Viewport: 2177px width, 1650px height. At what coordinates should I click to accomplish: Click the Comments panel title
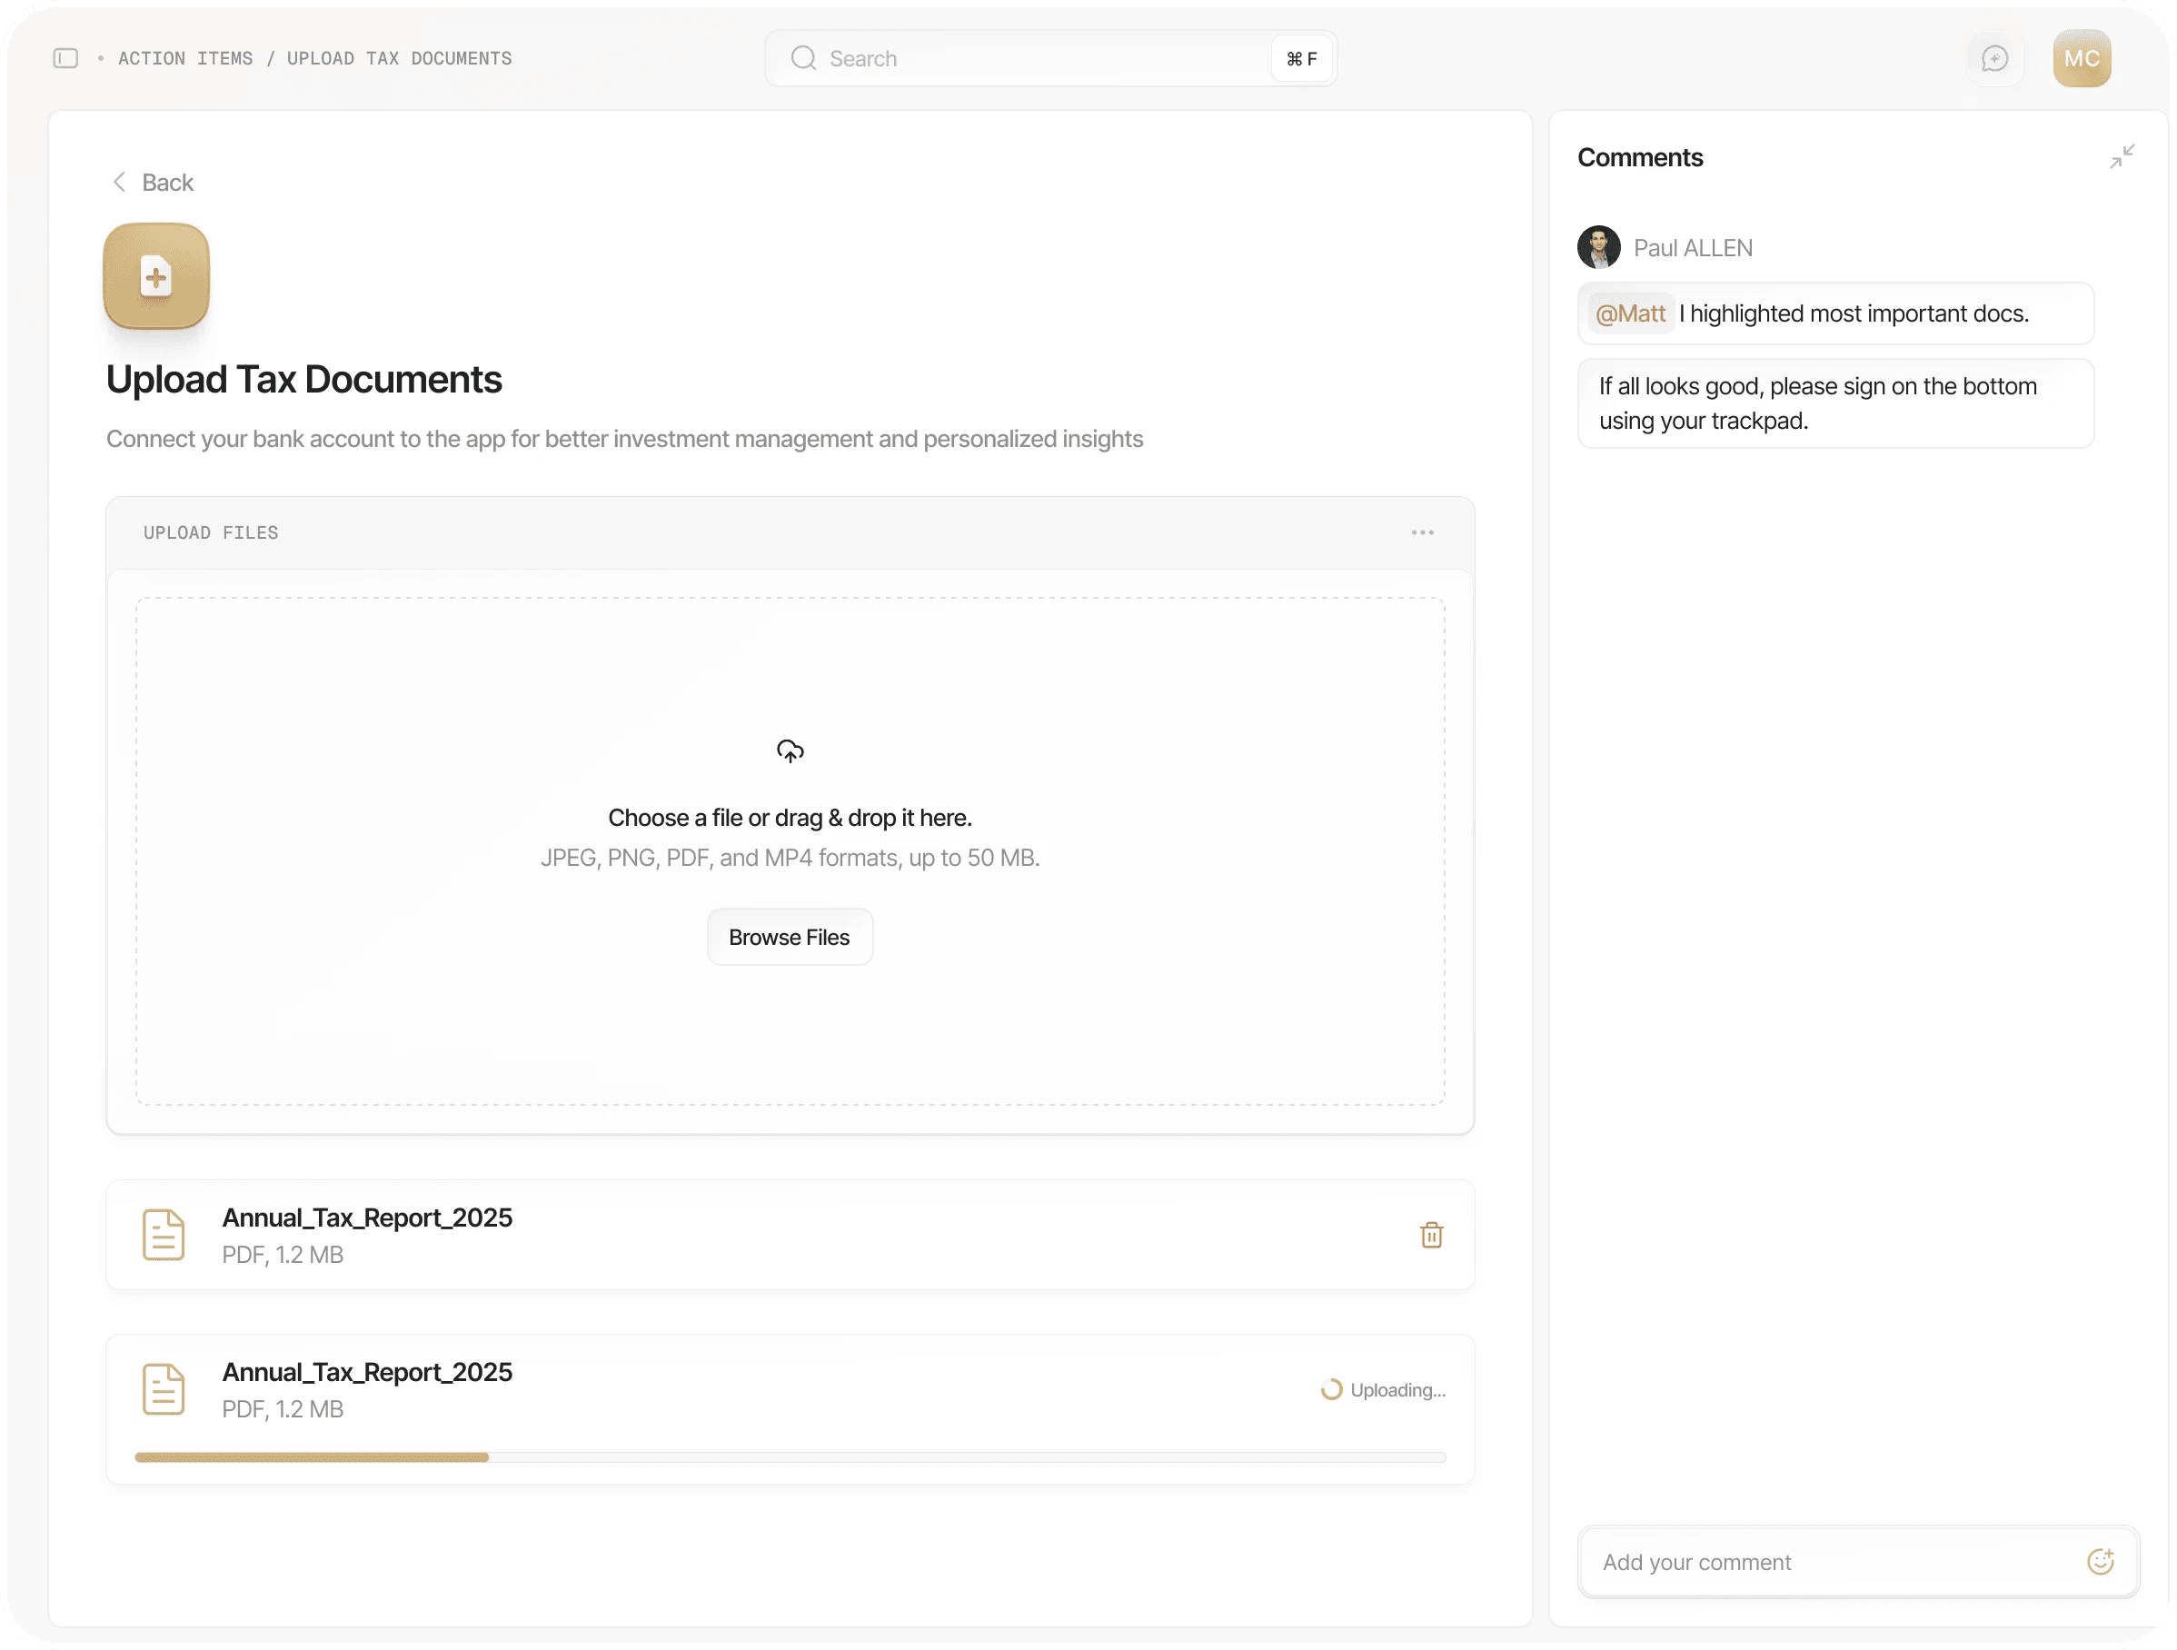tap(1641, 157)
